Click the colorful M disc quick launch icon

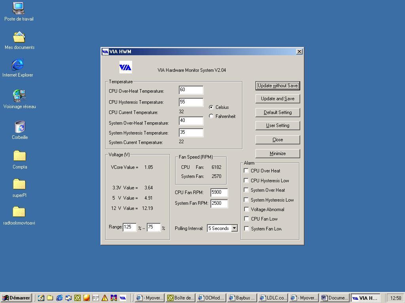click(114, 298)
